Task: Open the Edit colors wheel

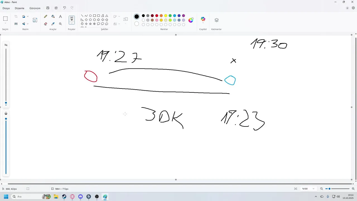Action: (x=191, y=20)
